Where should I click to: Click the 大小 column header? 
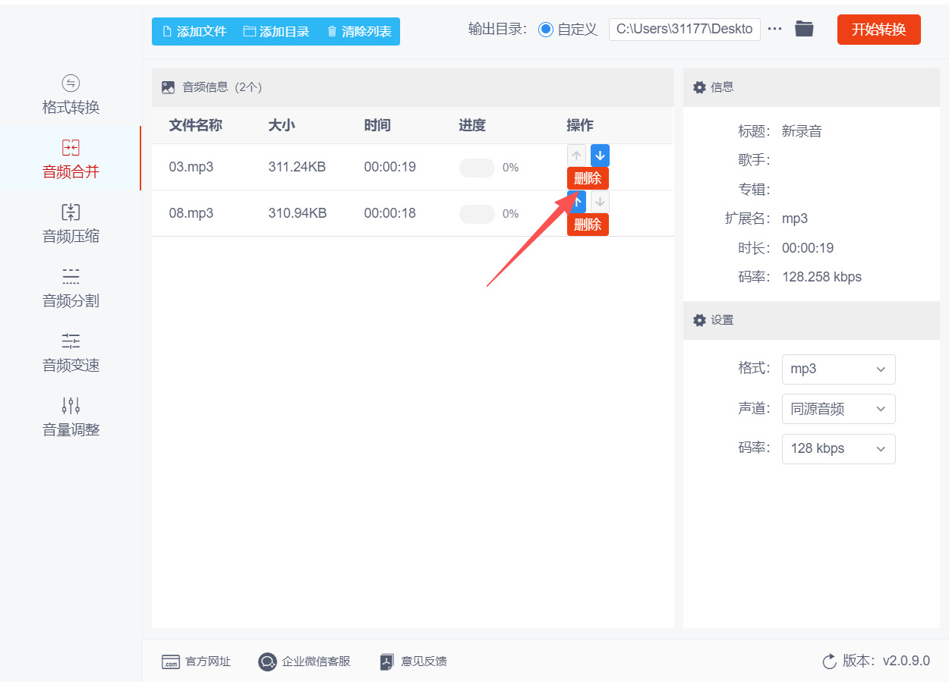[282, 125]
